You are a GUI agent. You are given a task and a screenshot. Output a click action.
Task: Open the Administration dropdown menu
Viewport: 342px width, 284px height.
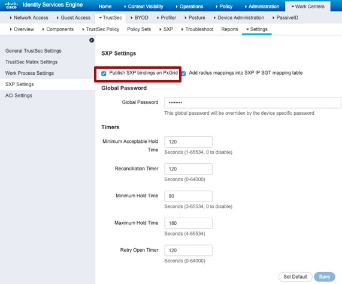coord(262,7)
